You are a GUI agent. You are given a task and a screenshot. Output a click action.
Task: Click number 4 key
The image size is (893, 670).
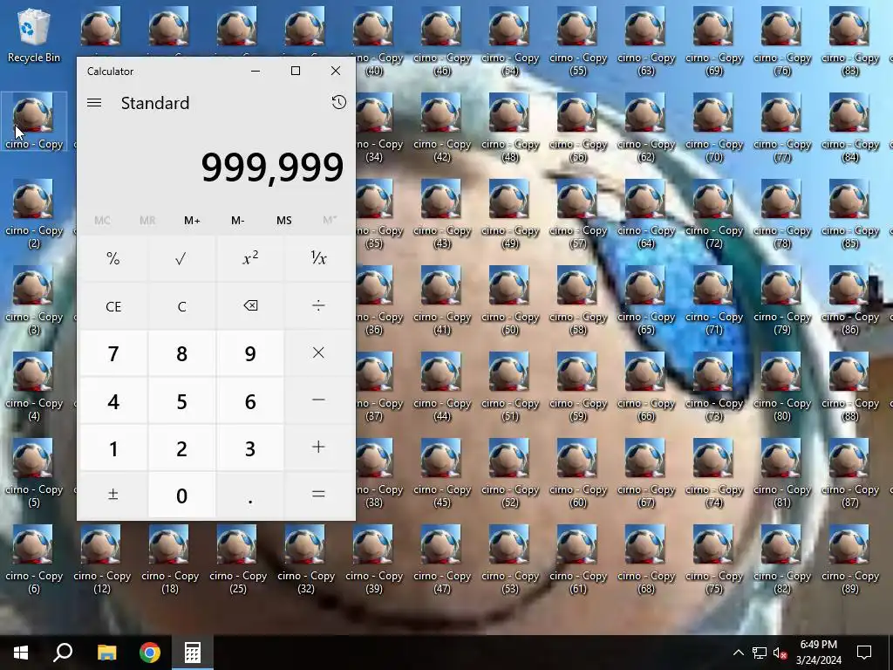point(113,400)
